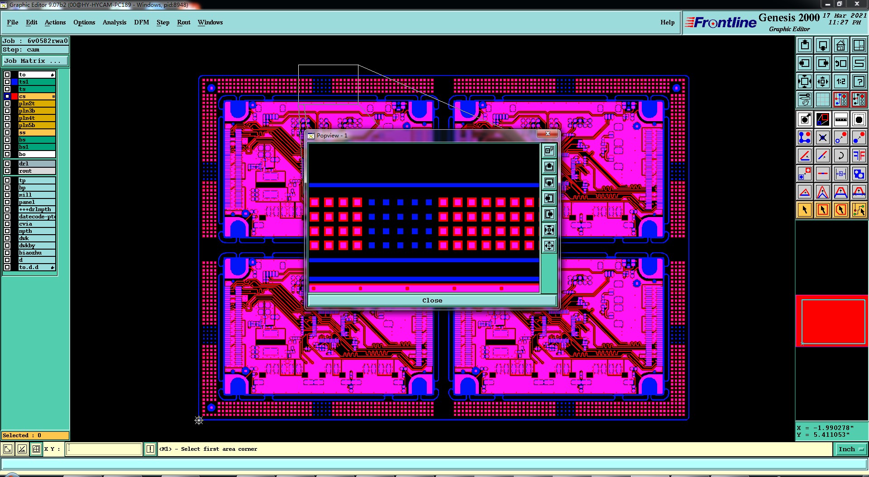Click arrow at the top 'to' layer row
Viewport: 869px width, 477px height.
point(53,75)
